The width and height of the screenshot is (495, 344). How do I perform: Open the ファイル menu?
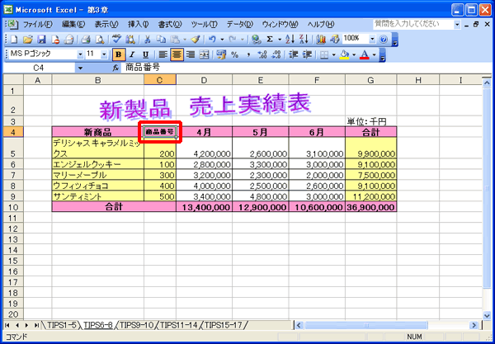coord(38,24)
